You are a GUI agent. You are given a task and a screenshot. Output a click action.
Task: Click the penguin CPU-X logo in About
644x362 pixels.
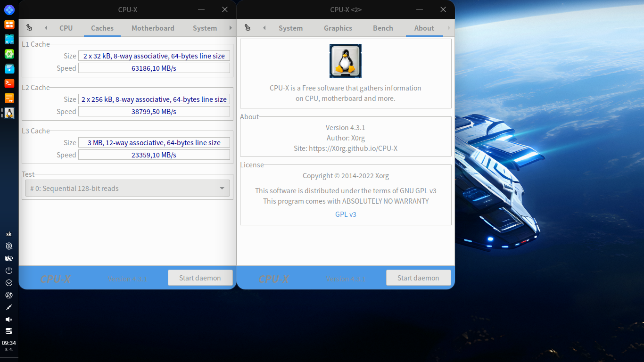coord(346,61)
